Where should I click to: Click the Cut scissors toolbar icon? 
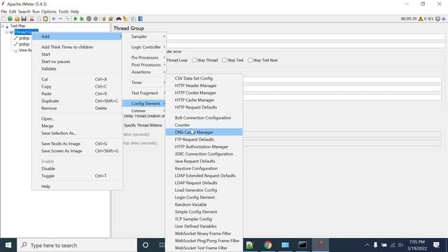point(31,19)
